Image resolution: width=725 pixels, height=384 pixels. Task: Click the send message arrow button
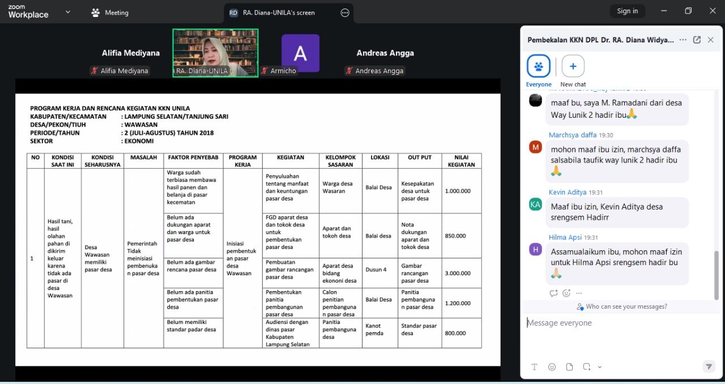point(709,366)
